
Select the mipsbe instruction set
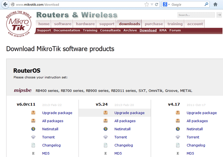click(x=23, y=91)
